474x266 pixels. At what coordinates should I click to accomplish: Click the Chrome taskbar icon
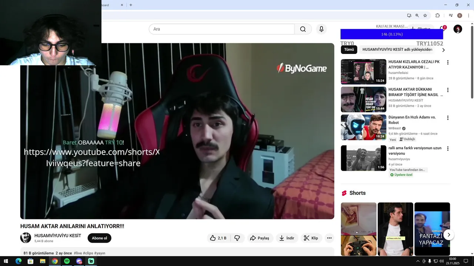[55, 261]
